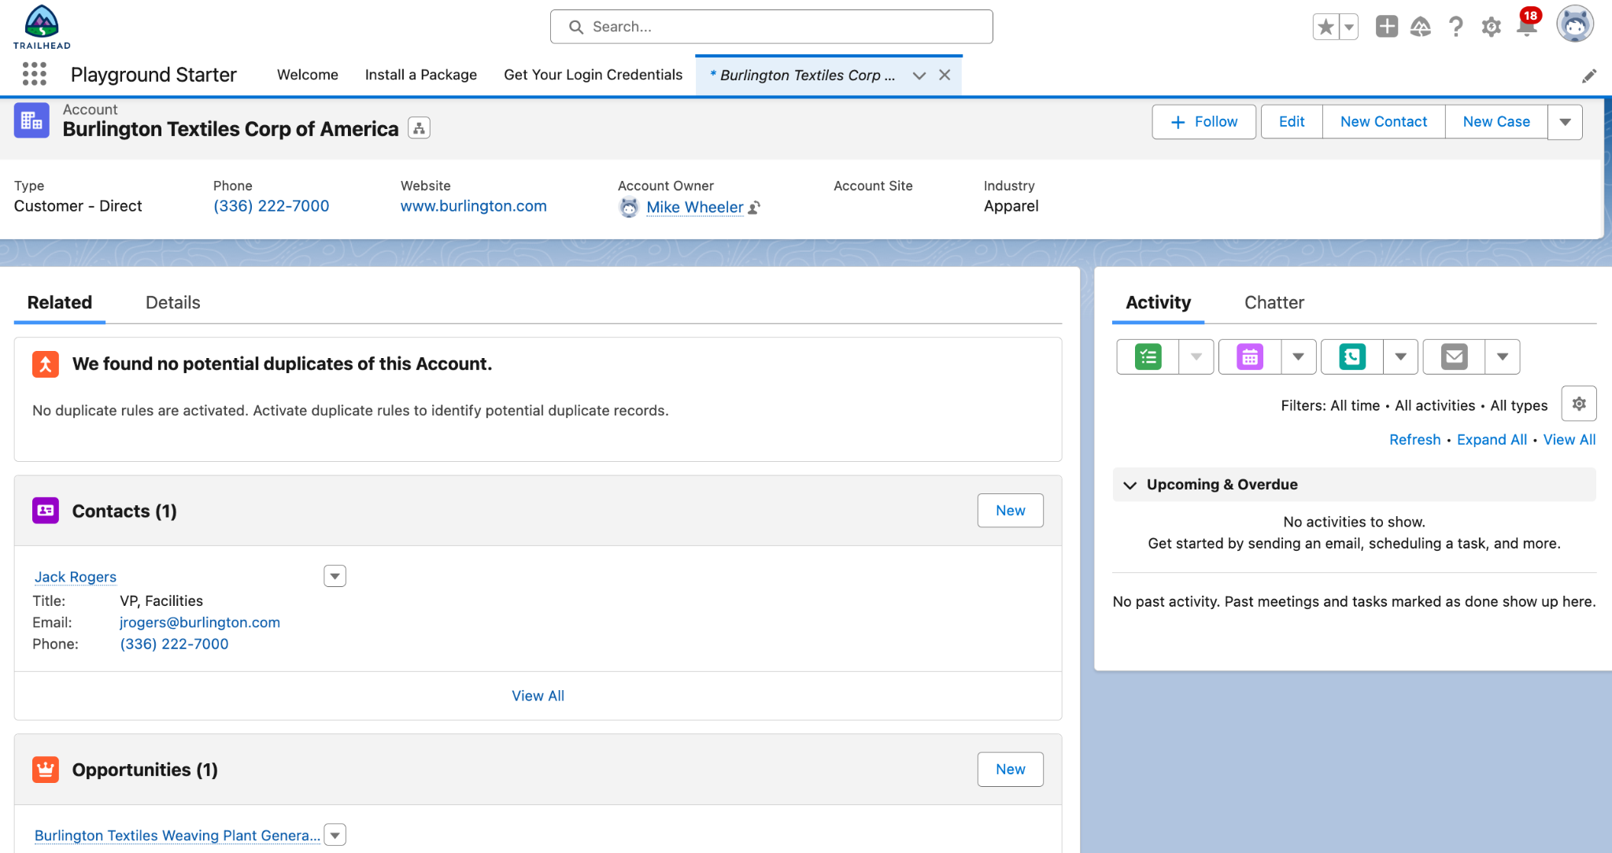Click the Contacts related list icon

[45, 510]
